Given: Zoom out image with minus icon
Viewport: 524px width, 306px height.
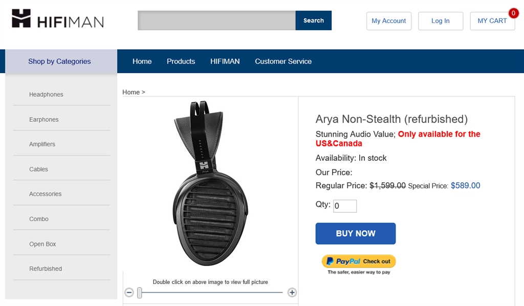Looking at the screenshot, I should coord(129,293).
